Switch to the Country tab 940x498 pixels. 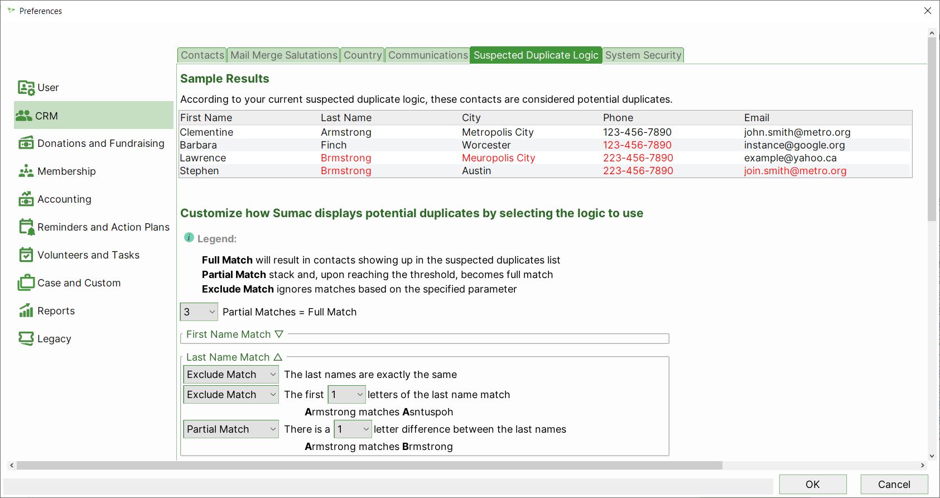pos(363,55)
